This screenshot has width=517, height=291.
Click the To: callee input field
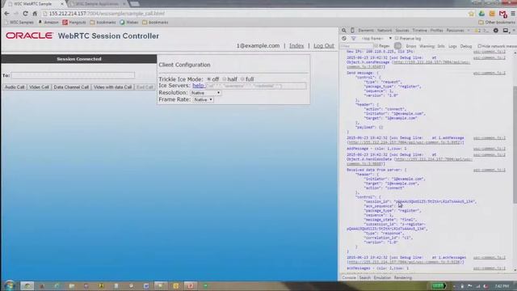73,75
